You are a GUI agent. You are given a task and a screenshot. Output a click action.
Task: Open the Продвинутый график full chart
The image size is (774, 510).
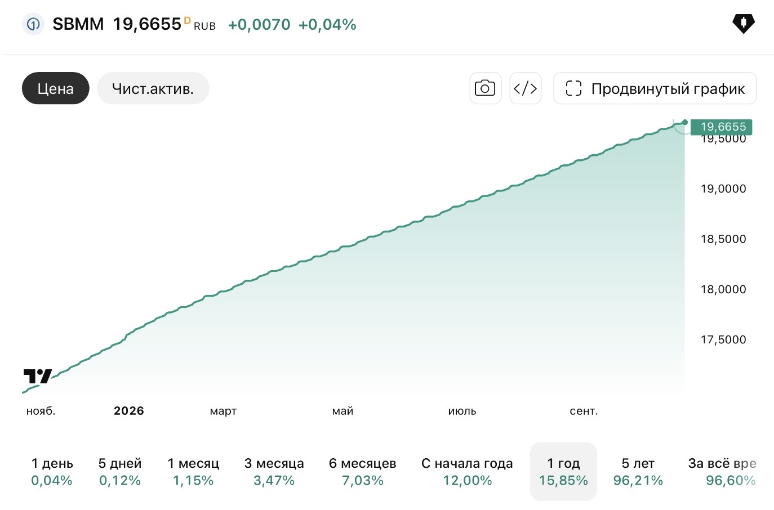point(655,88)
